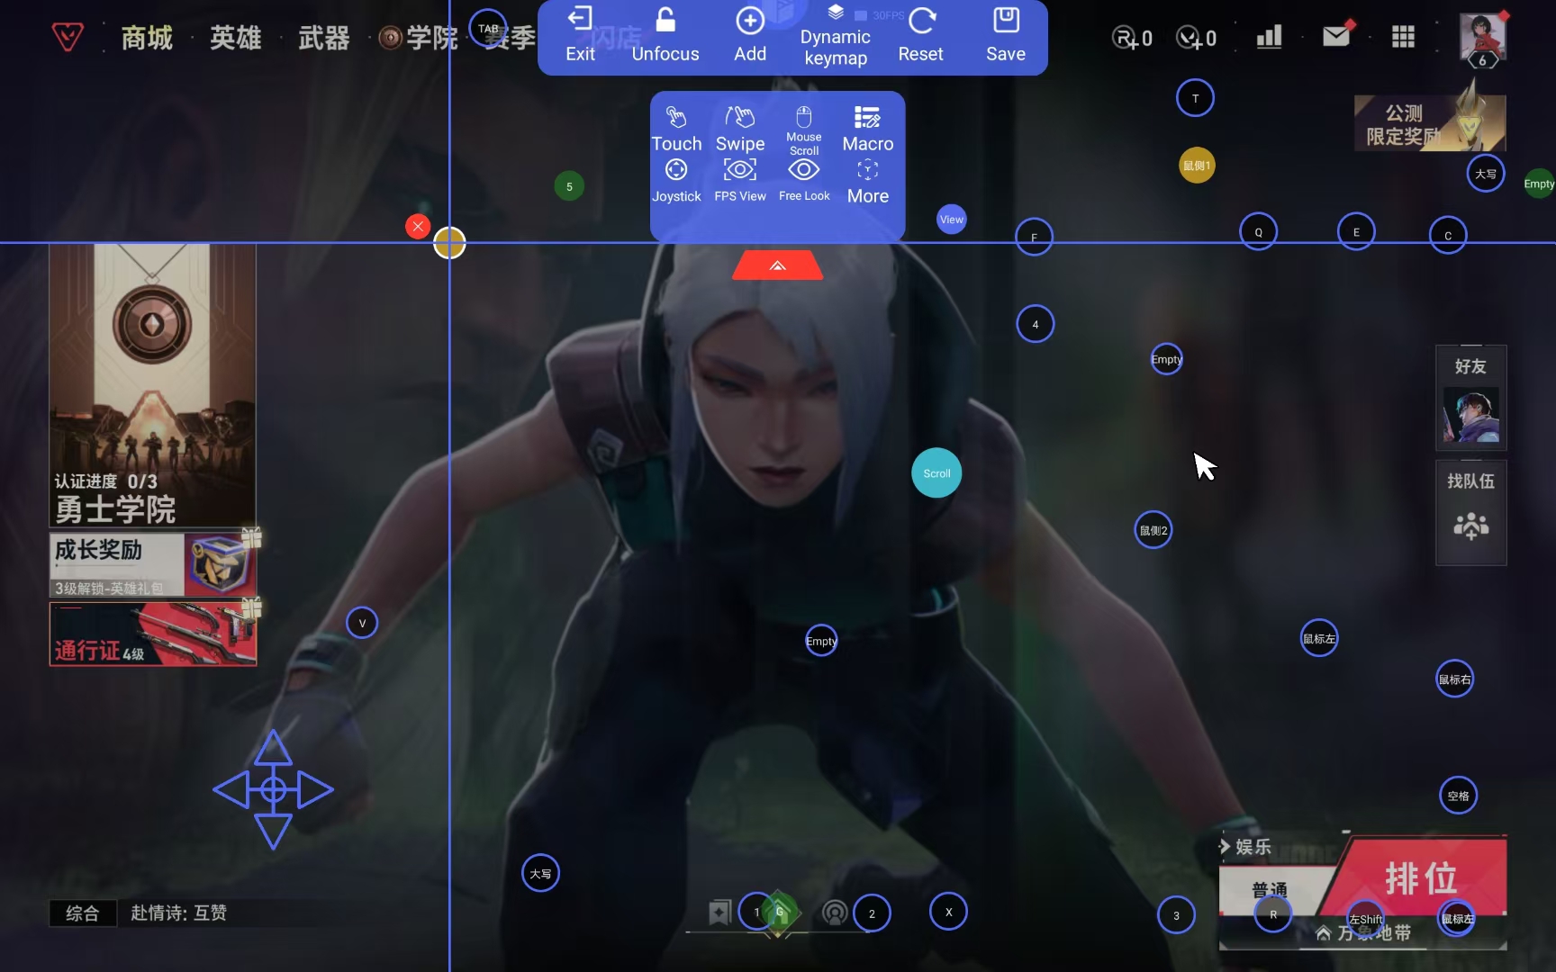This screenshot has height=972, width=1556.
Task: Click the red 排位 ranked button
Action: (1420, 877)
